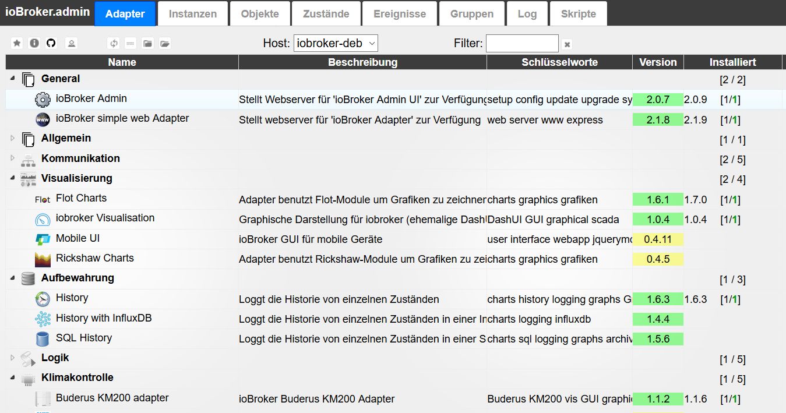Open the Ereignisse tab
Viewport: 786px width, 413px height.
pos(400,14)
